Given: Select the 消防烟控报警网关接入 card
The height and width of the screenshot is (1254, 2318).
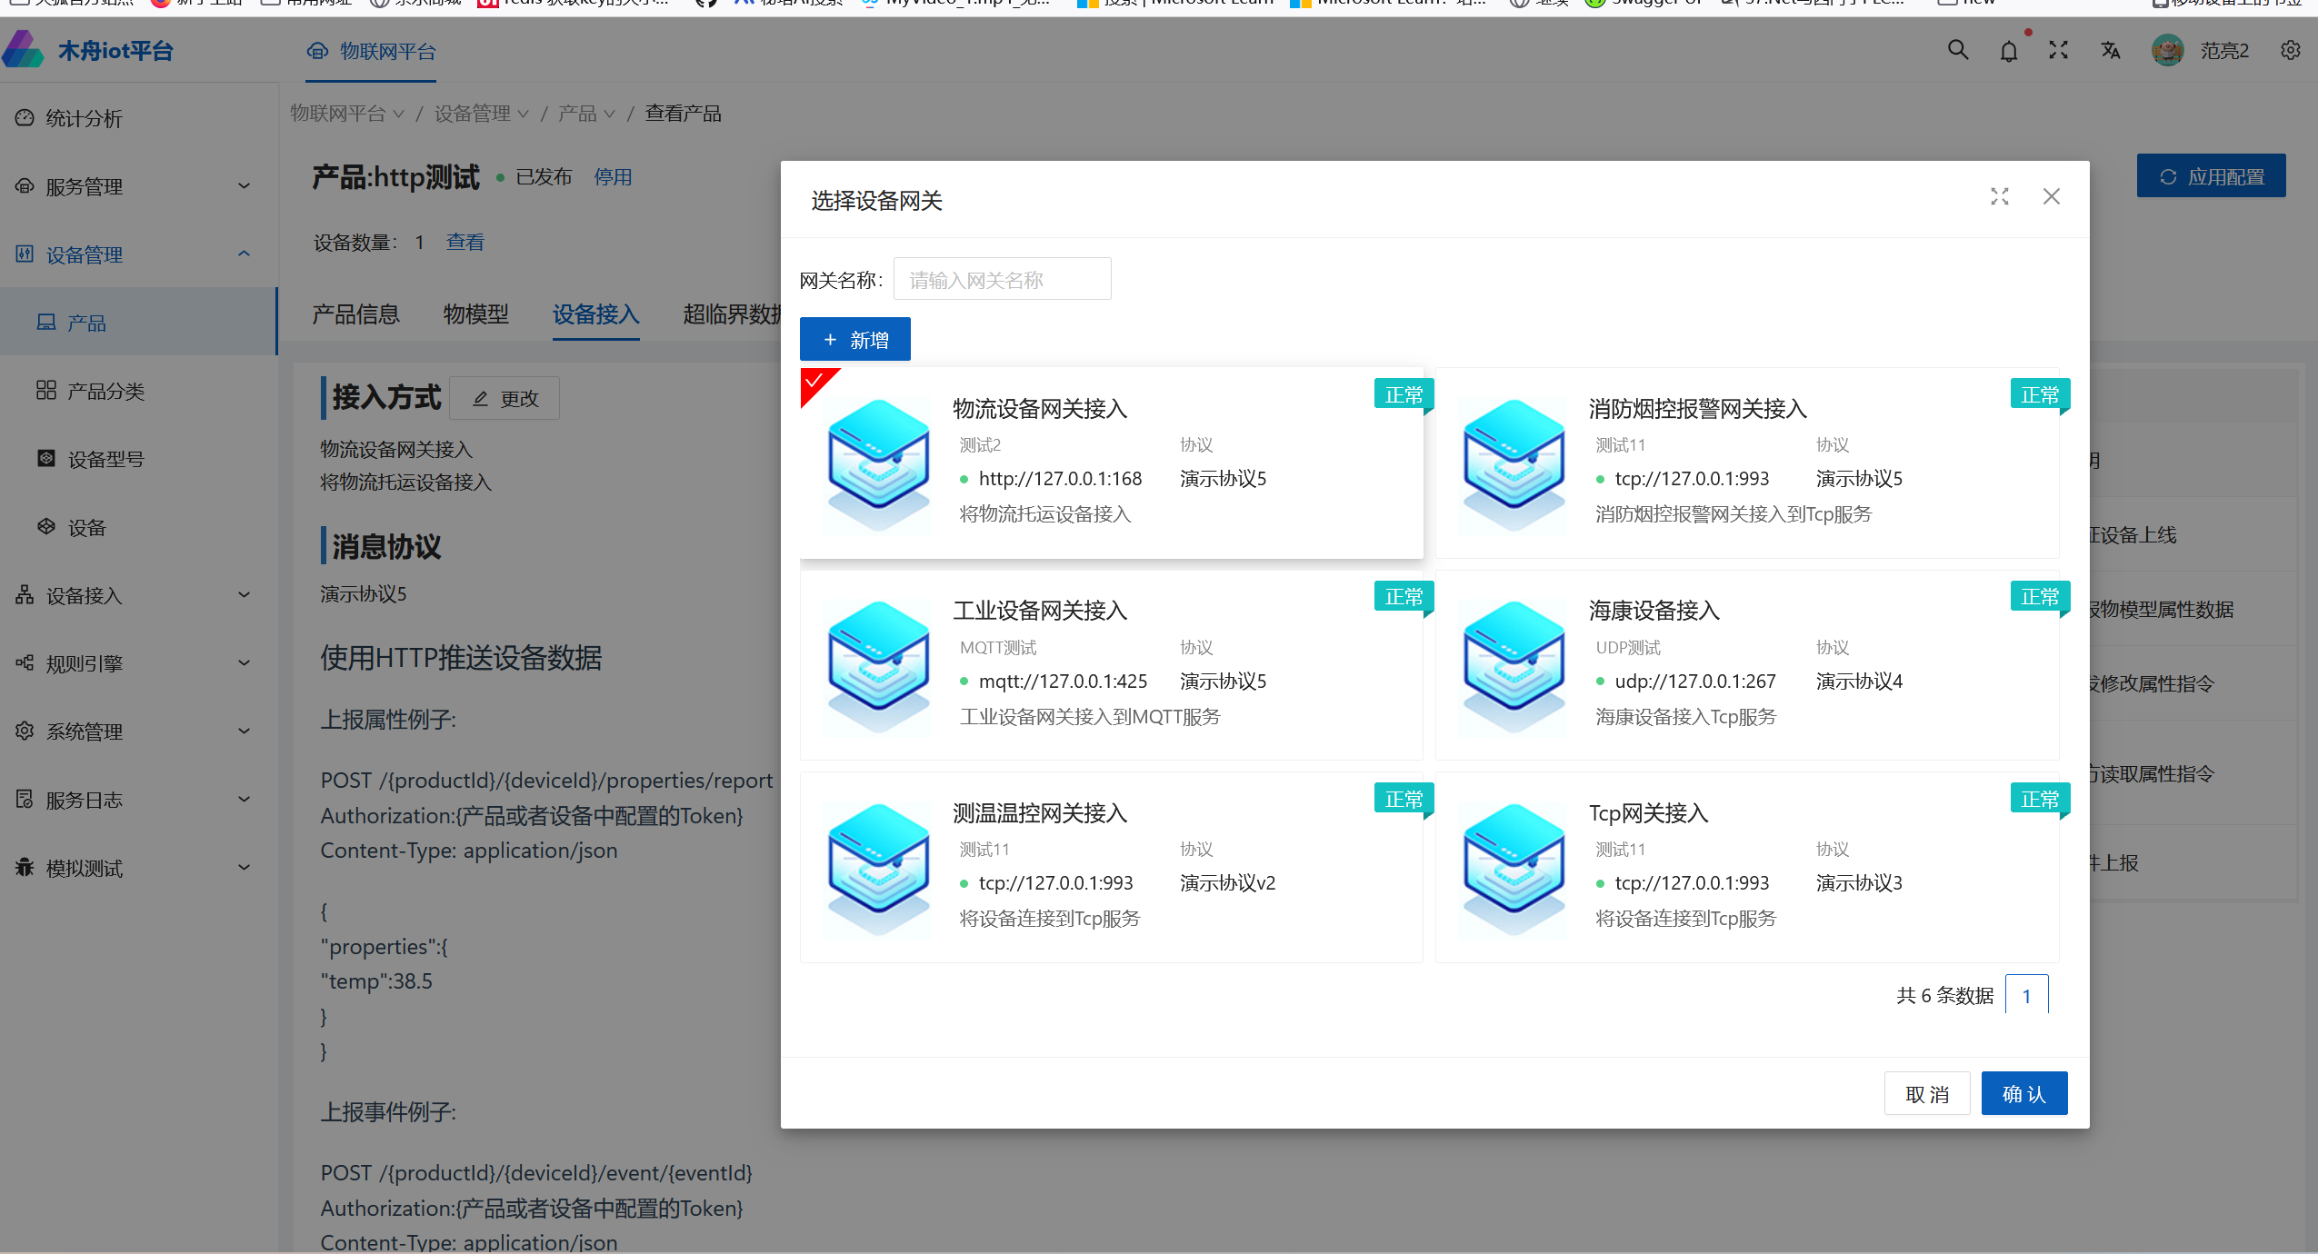Looking at the screenshot, I should (x=1746, y=463).
